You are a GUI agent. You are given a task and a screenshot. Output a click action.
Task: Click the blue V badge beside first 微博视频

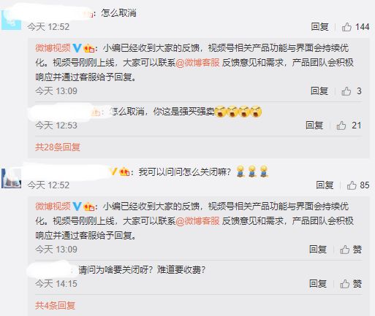[77, 48]
